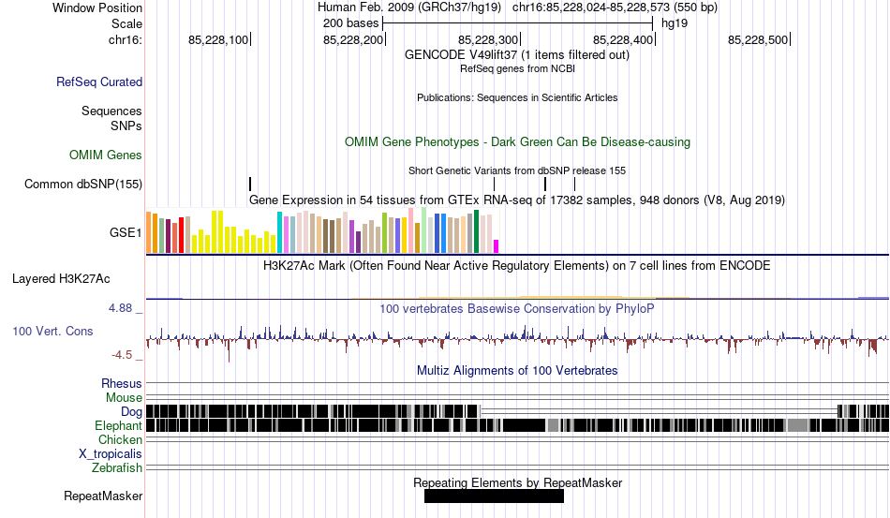Screen dimensions: 890x518
Task: Click the 85,228,200 ruler position
Action: click(x=353, y=39)
